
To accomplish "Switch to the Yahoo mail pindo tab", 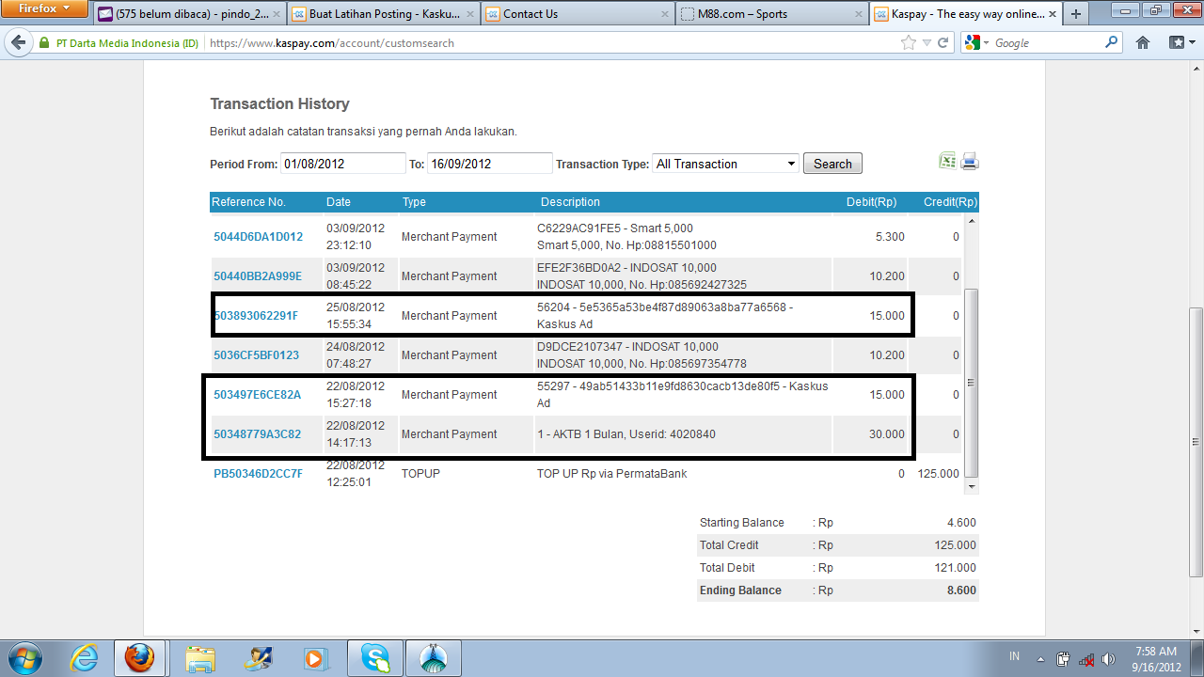I will [x=188, y=14].
